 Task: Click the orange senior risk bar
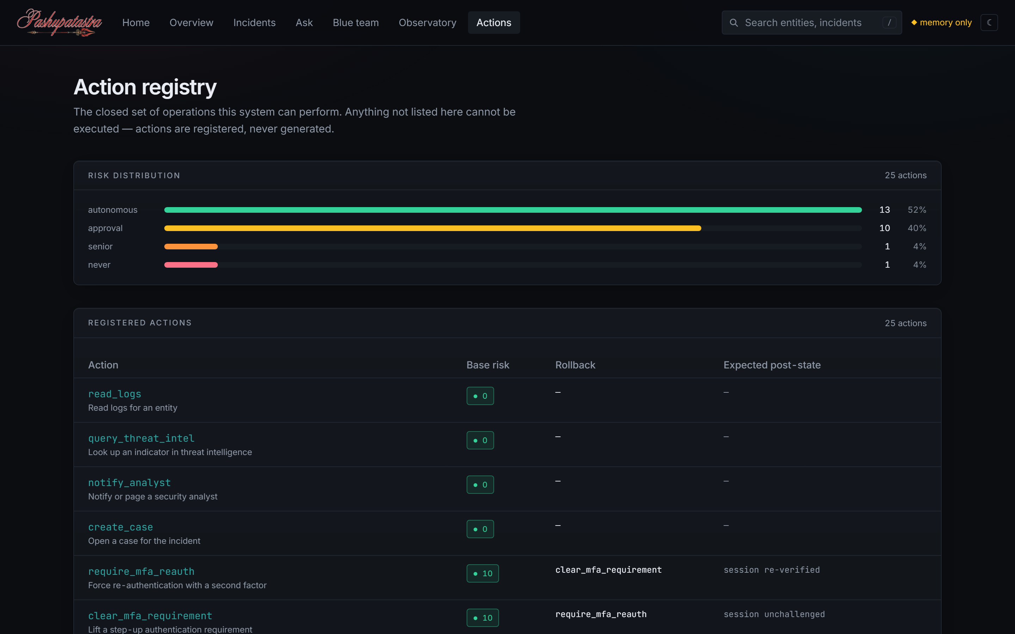click(x=191, y=247)
